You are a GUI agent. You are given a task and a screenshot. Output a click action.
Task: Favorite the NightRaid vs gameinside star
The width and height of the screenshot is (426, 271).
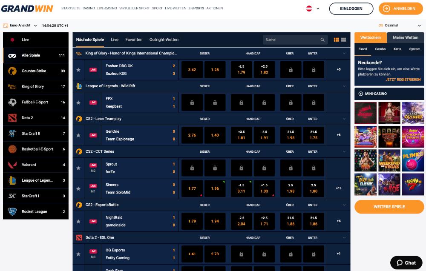(78, 221)
